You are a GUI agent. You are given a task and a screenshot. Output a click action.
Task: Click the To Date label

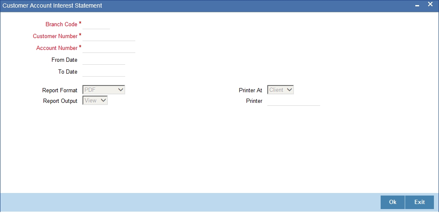pyautogui.click(x=68, y=72)
